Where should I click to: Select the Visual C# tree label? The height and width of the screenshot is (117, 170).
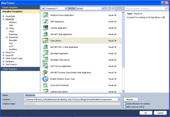point(10,19)
